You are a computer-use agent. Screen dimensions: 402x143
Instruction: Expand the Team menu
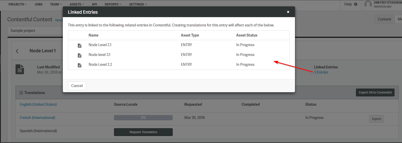(x=56, y=4)
